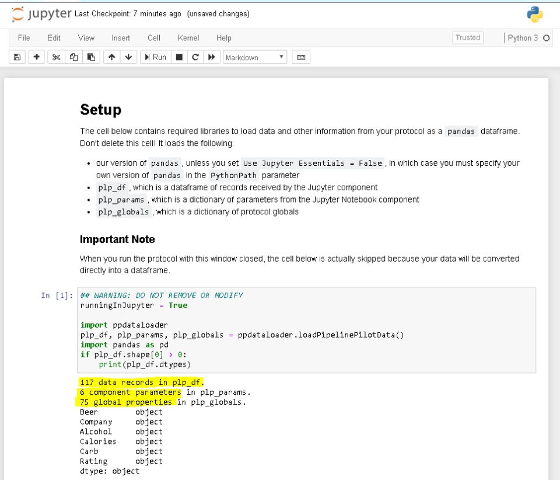
Task: Move selected cell up
Action: click(x=112, y=57)
